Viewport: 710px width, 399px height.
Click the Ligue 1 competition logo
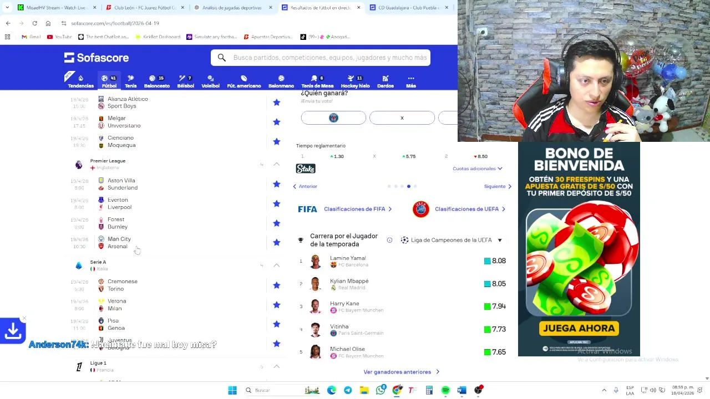79,367
